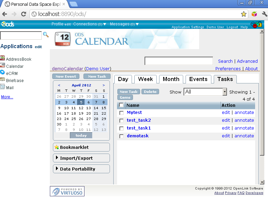Viewport: 268px width, 198px height.
Task: Click the bookmark star in address bar
Action: point(244,14)
